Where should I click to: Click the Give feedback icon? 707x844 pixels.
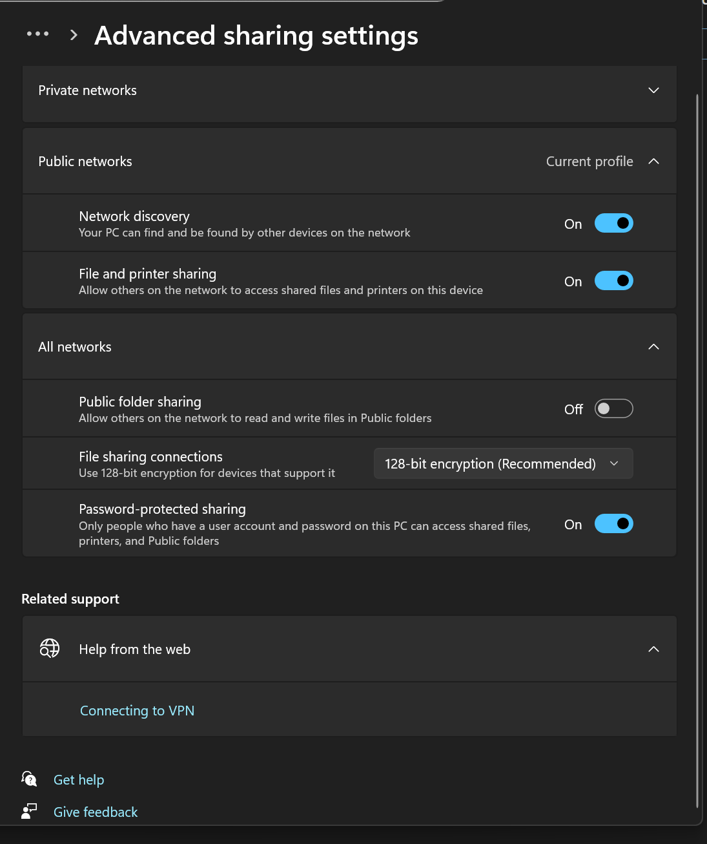[29, 811]
